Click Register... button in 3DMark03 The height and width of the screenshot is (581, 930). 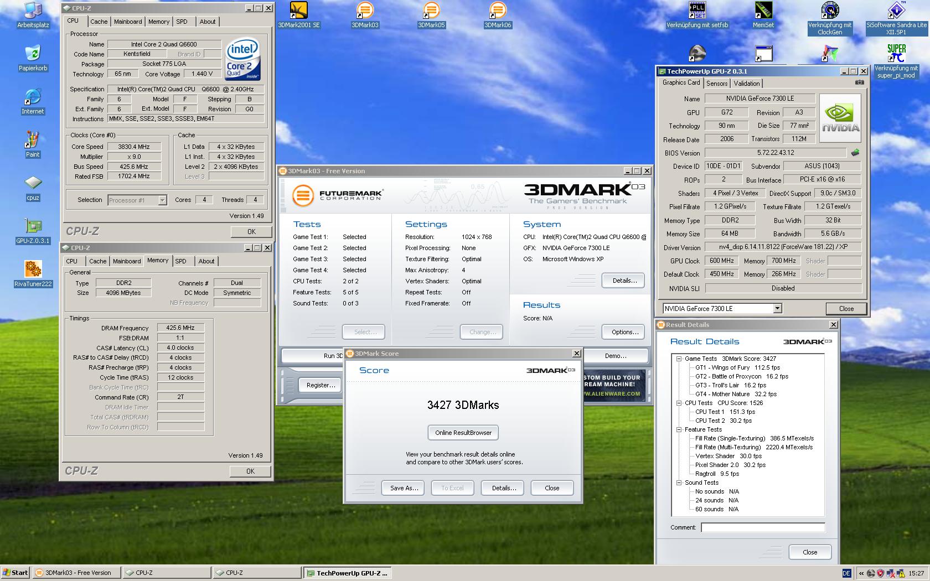tap(321, 385)
